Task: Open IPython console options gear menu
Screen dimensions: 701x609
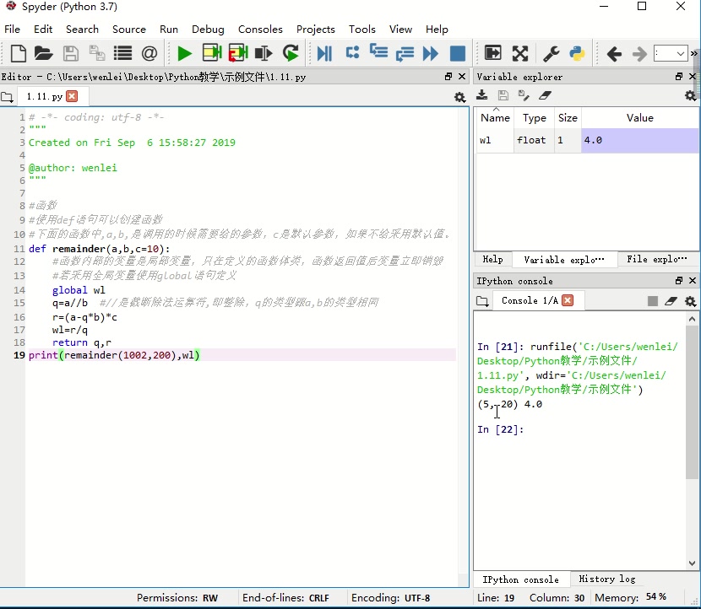Action: [690, 301]
